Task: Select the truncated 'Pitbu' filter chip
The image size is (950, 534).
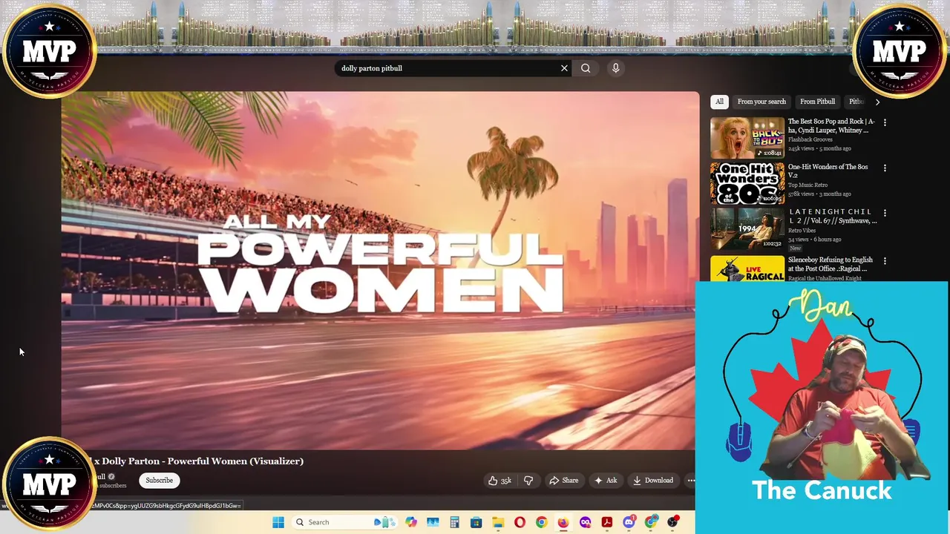Action: [x=856, y=102]
